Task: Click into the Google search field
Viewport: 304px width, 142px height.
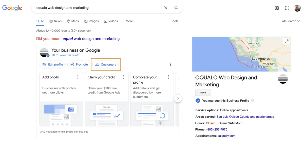Action: 99,8
